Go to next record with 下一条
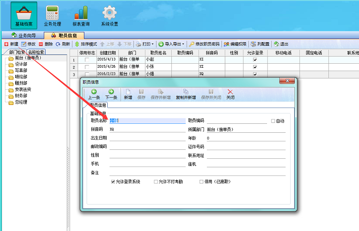359x231 pixels. pos(111,94)
